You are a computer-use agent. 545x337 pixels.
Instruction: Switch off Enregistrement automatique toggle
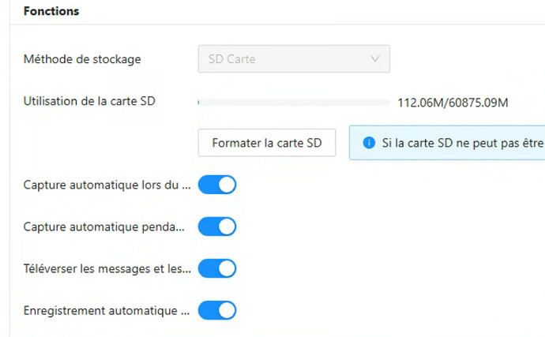[x=217, y=310]
